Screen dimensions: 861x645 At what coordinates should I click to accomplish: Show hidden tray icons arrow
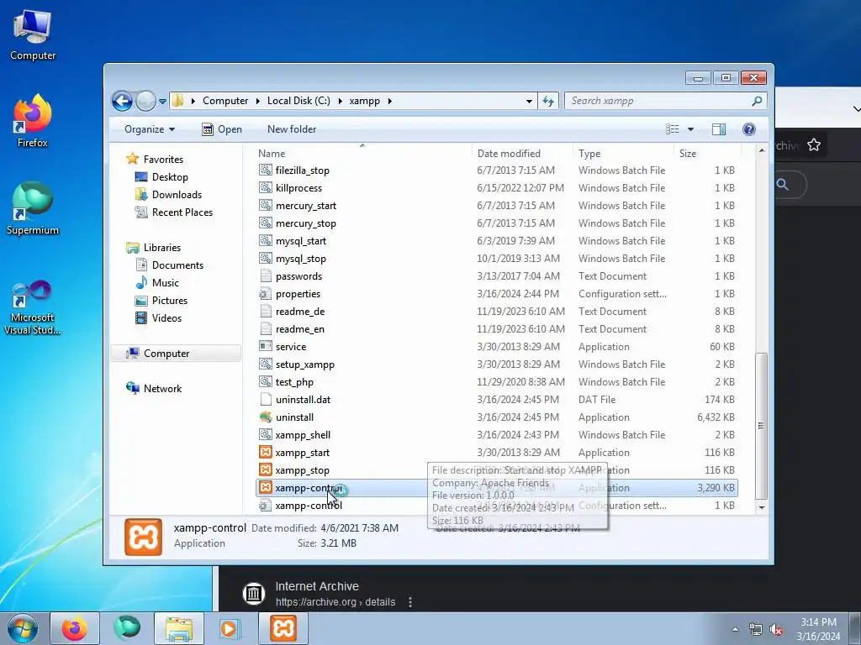point(735,630)
